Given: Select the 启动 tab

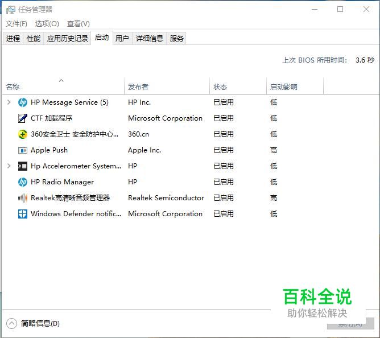Looking at the screenshot, I should tap(102, 38).
